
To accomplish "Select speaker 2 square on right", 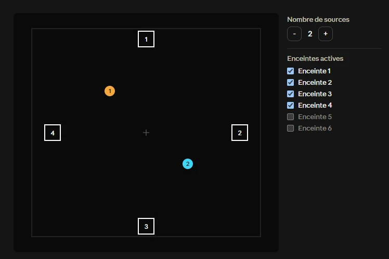I will coord(240,133).
